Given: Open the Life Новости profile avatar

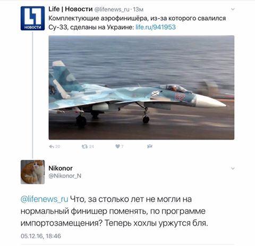Looking at the screenshot, I should (32, 18).
